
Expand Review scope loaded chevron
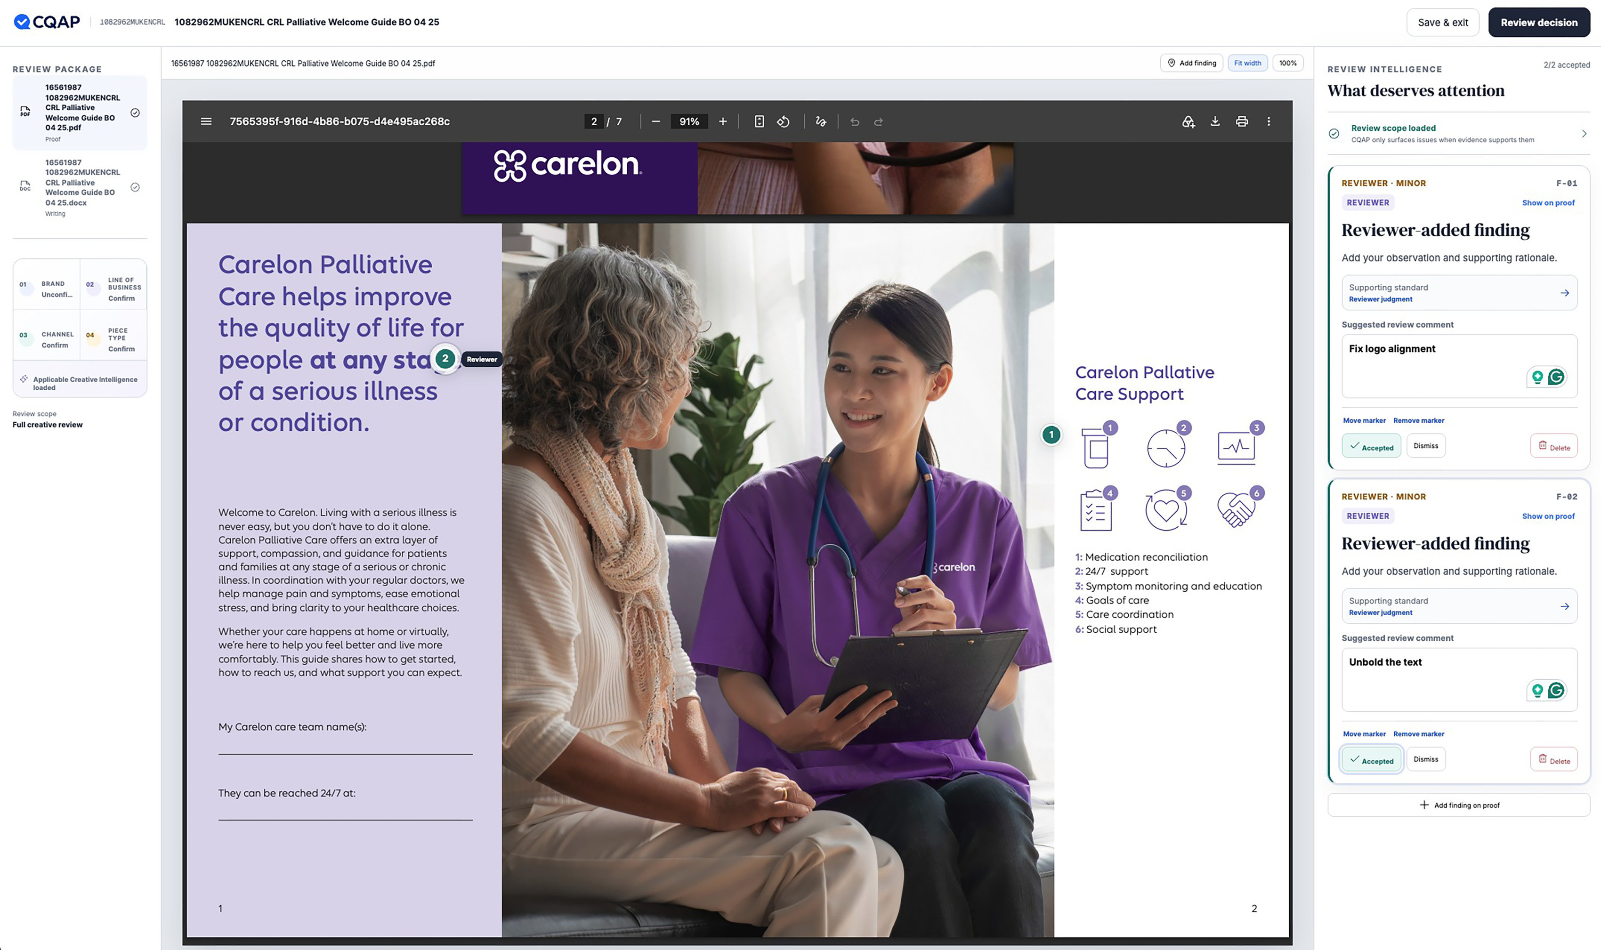pos(1585,134)
